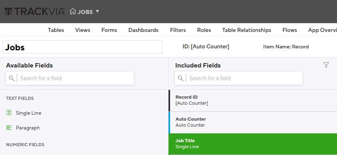
Task: Click the Included Fields search magnifier icon
Action: coord(181,78)
